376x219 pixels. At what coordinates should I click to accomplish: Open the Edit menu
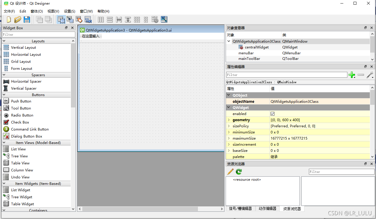tap(23, 11)
